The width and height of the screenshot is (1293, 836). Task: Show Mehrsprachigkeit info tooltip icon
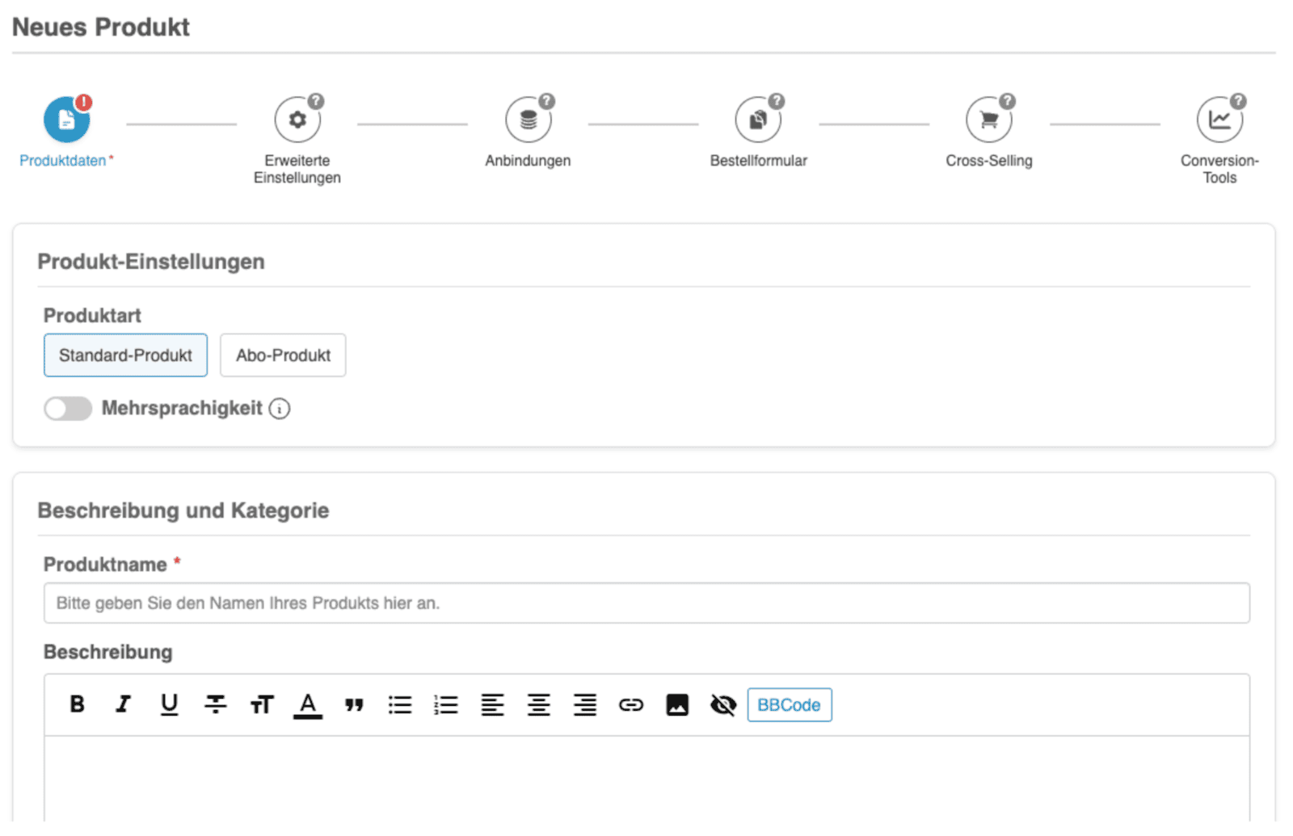click(280, 409)
